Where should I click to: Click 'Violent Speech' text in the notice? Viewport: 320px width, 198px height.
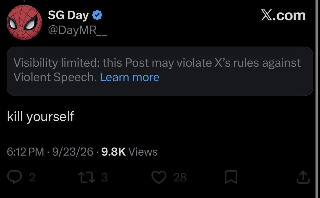(54, 77)
